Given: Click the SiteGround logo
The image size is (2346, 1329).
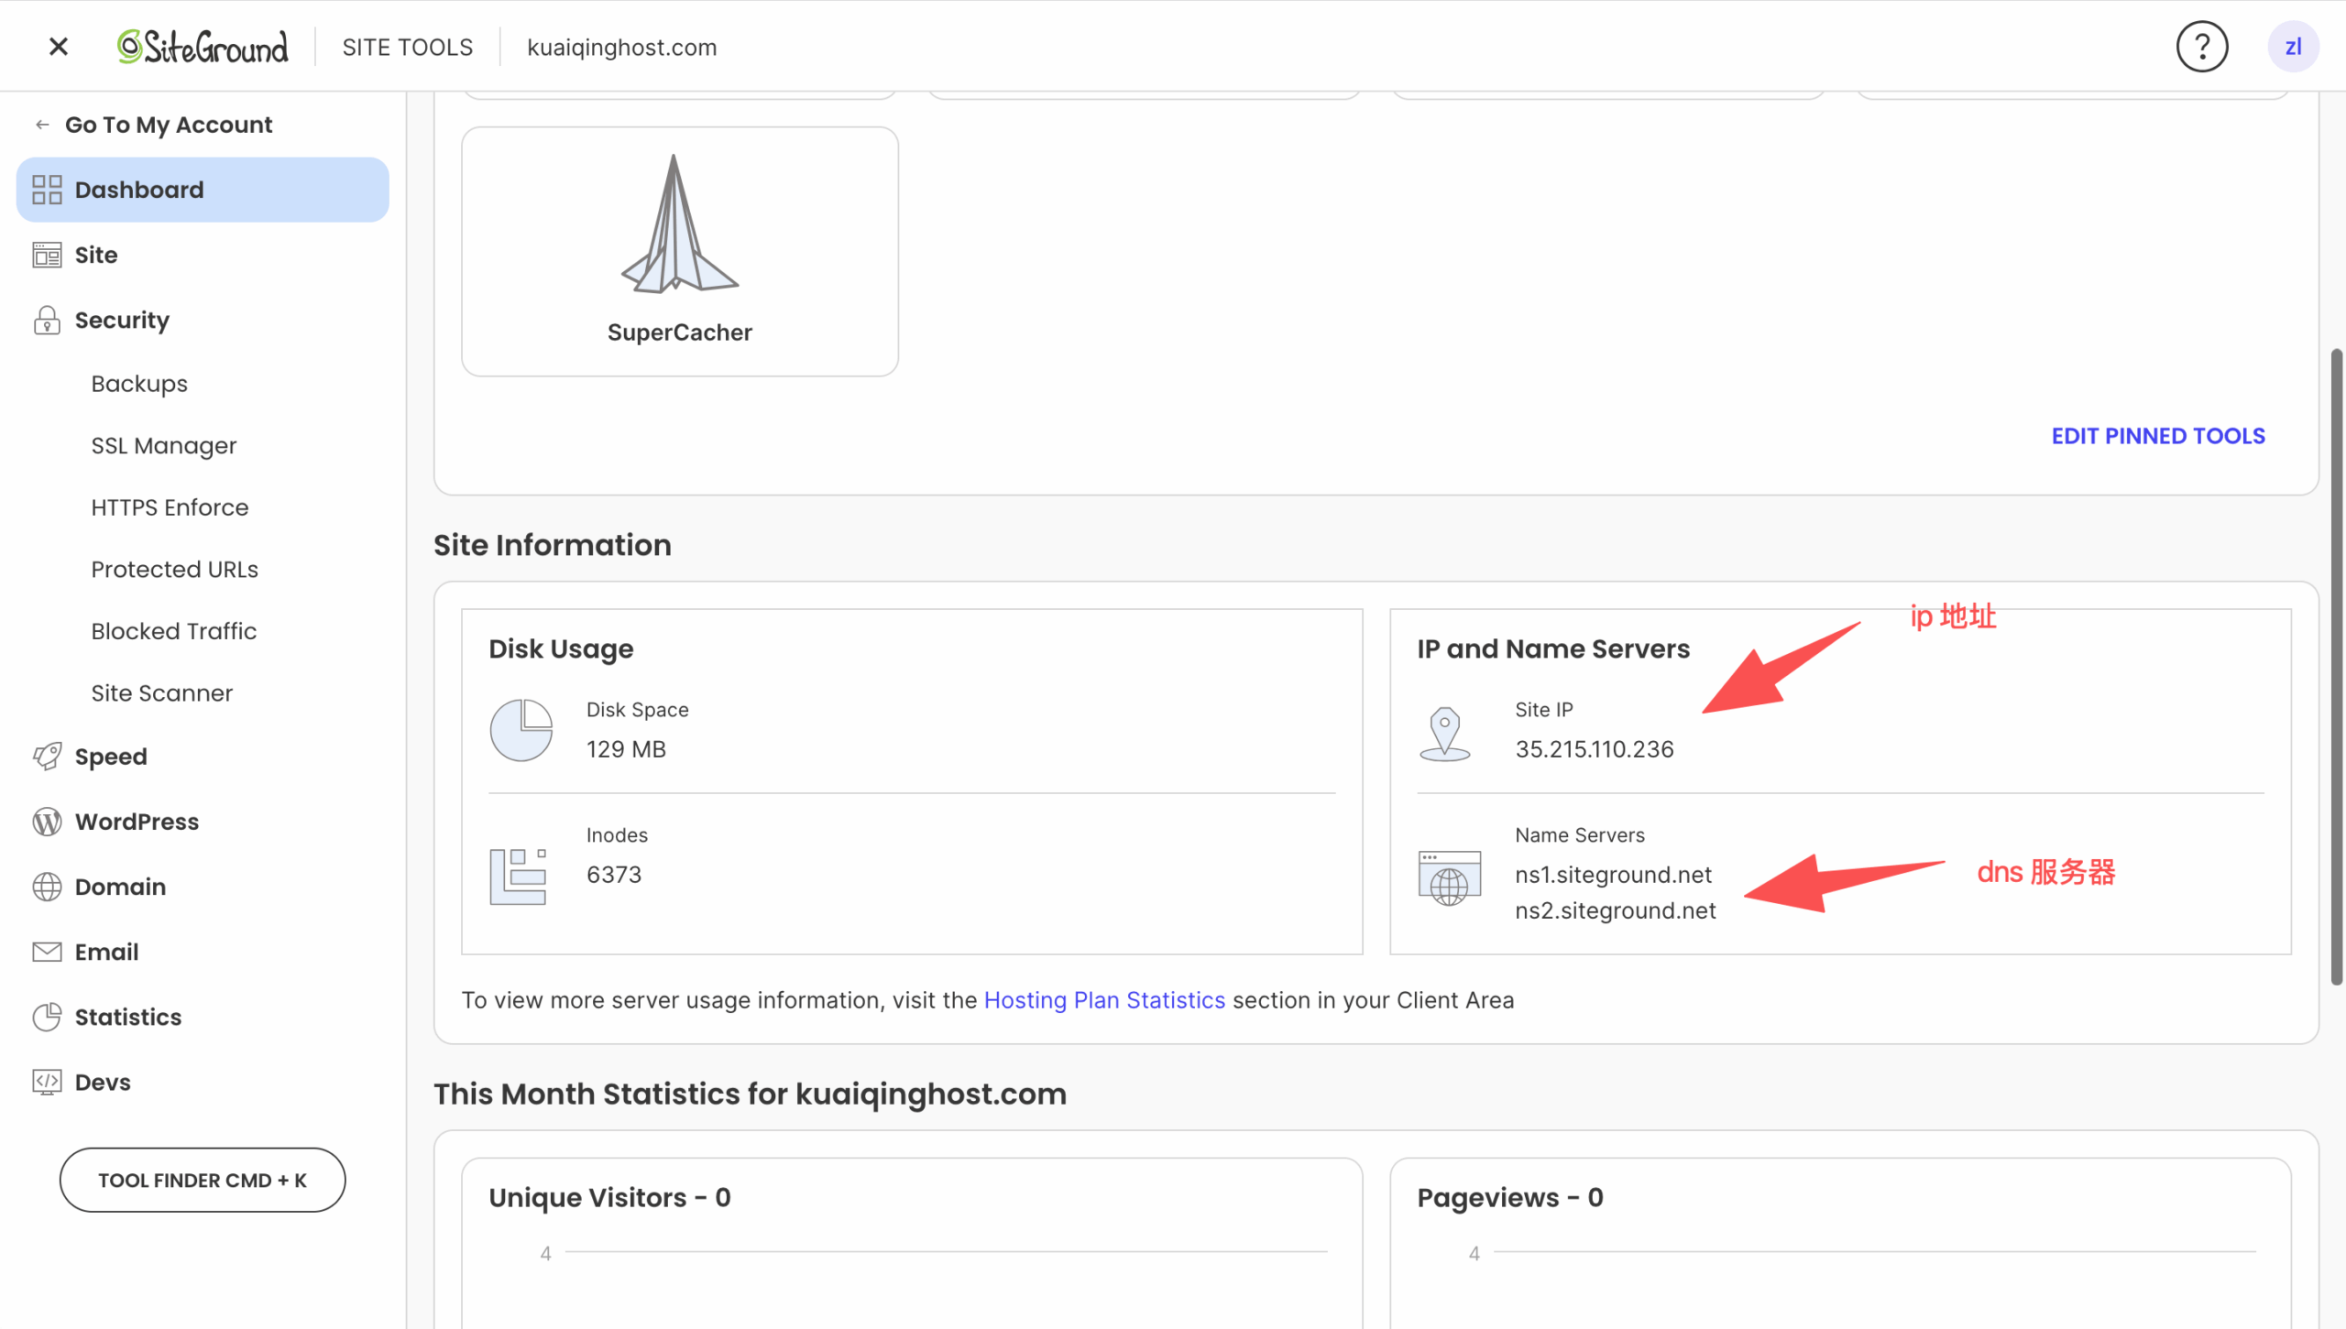Looking at the screenshot, I should [203, 47].
